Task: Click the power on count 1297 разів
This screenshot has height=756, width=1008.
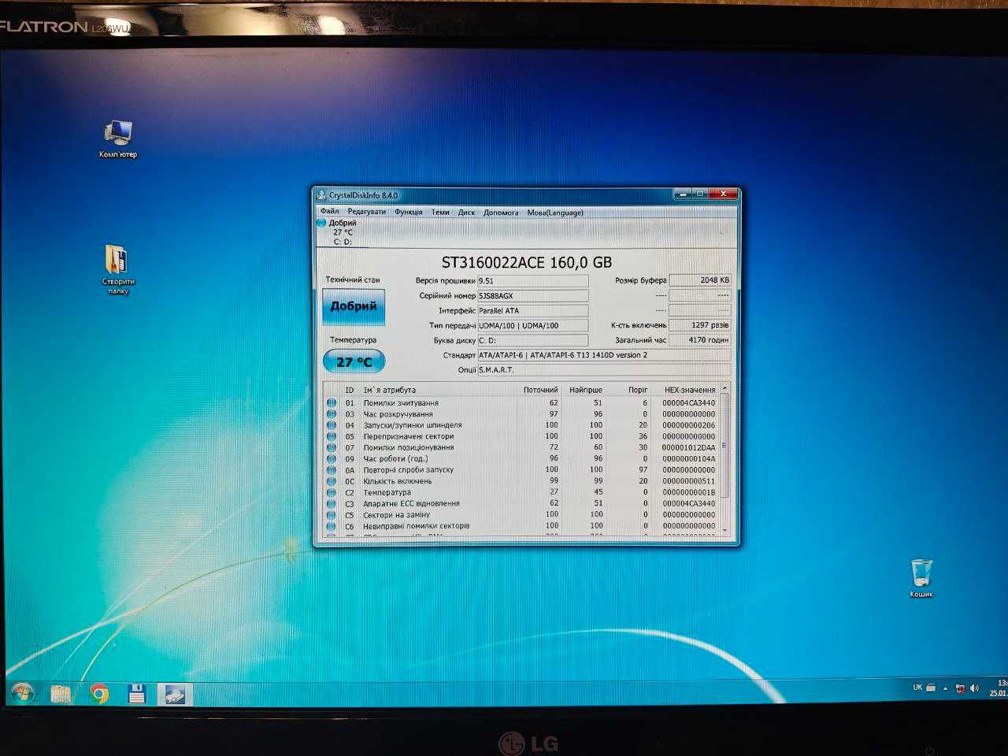Action: [x=699, y=325]
